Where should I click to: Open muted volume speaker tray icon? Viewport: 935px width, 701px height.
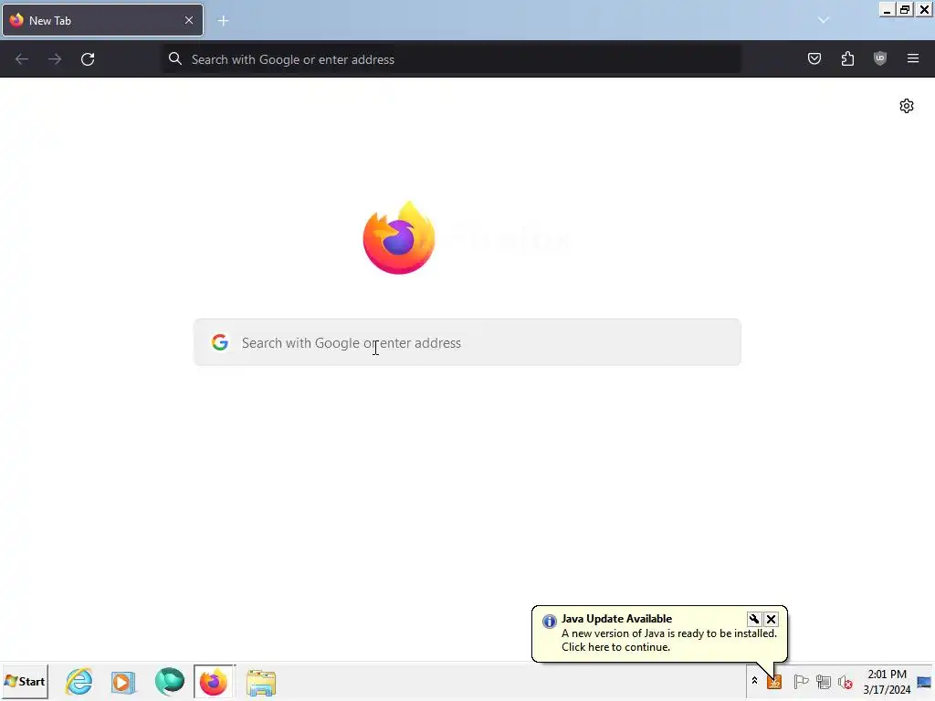tap(846, 681)
